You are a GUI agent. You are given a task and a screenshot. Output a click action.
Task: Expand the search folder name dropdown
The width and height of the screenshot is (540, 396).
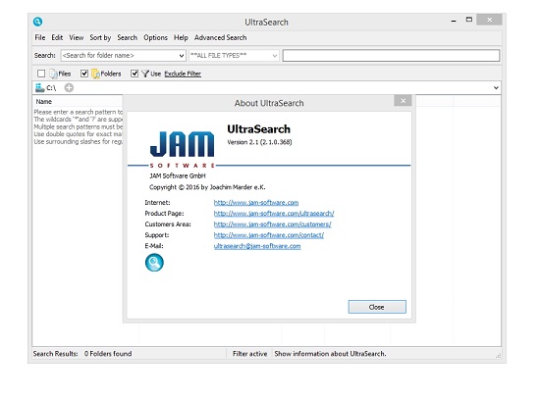[x=182, y=55]
